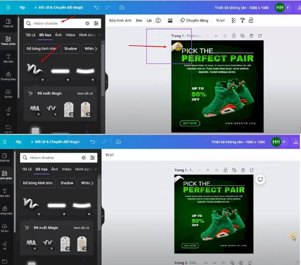Image resolution: width=301 pixels, height=265 pixels.
Task: Select the Ảnh tab in lower panel
Action: click(55, 169)
